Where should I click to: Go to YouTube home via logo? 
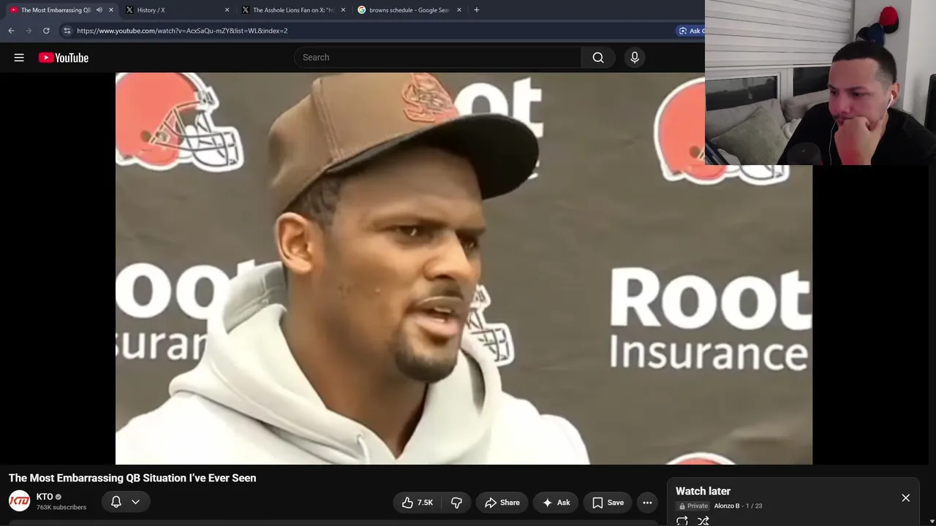coord(64,58)
